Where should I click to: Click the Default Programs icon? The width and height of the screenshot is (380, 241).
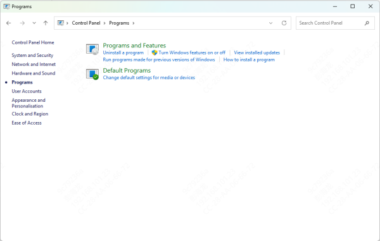click(92, 74)
